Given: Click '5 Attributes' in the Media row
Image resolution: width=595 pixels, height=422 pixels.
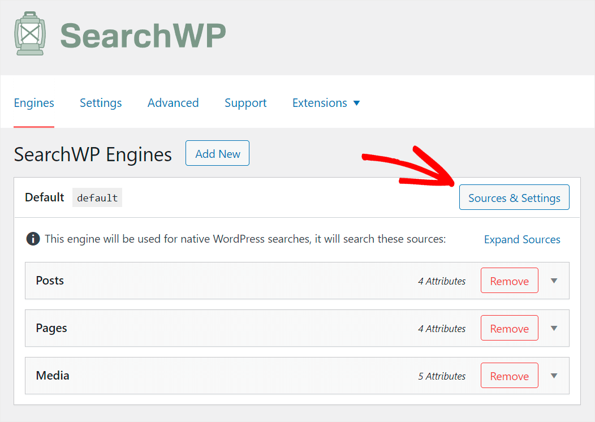Looking at the screenshot, I should click(x=442, y=376).
